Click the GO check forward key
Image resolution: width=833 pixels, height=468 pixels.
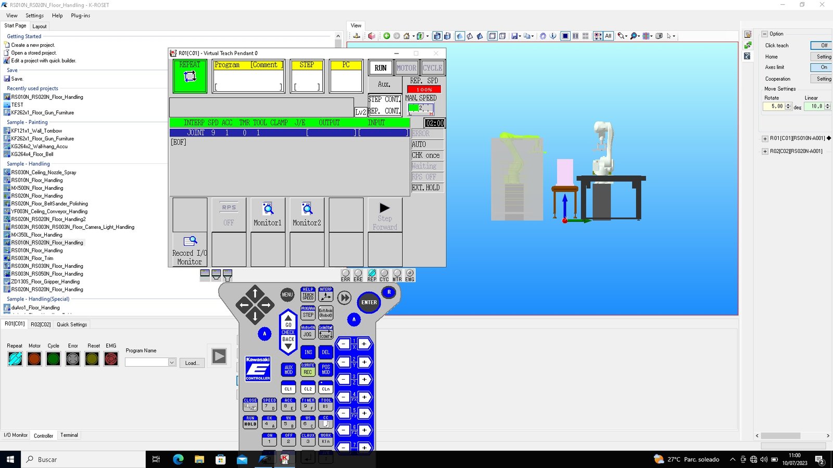[288, 320]
